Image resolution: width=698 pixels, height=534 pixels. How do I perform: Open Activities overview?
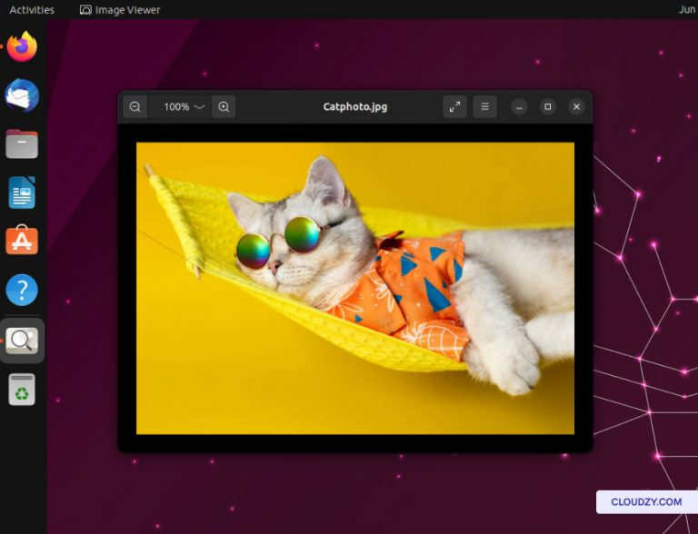coord(32,10)
